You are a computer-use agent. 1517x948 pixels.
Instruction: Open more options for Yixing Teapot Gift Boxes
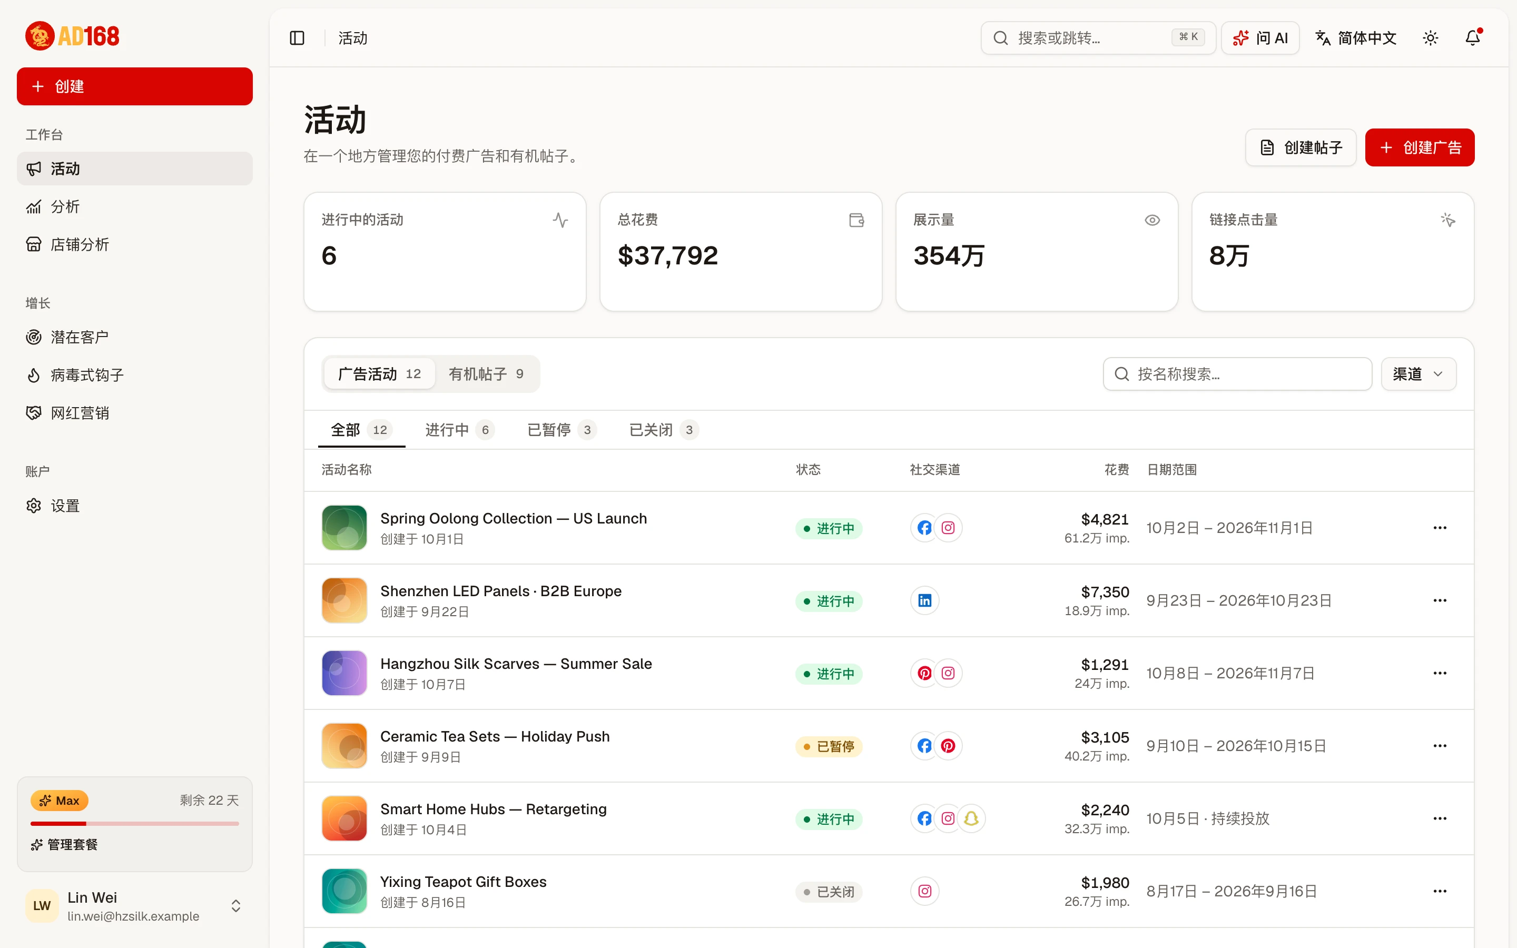(1440, 892)
